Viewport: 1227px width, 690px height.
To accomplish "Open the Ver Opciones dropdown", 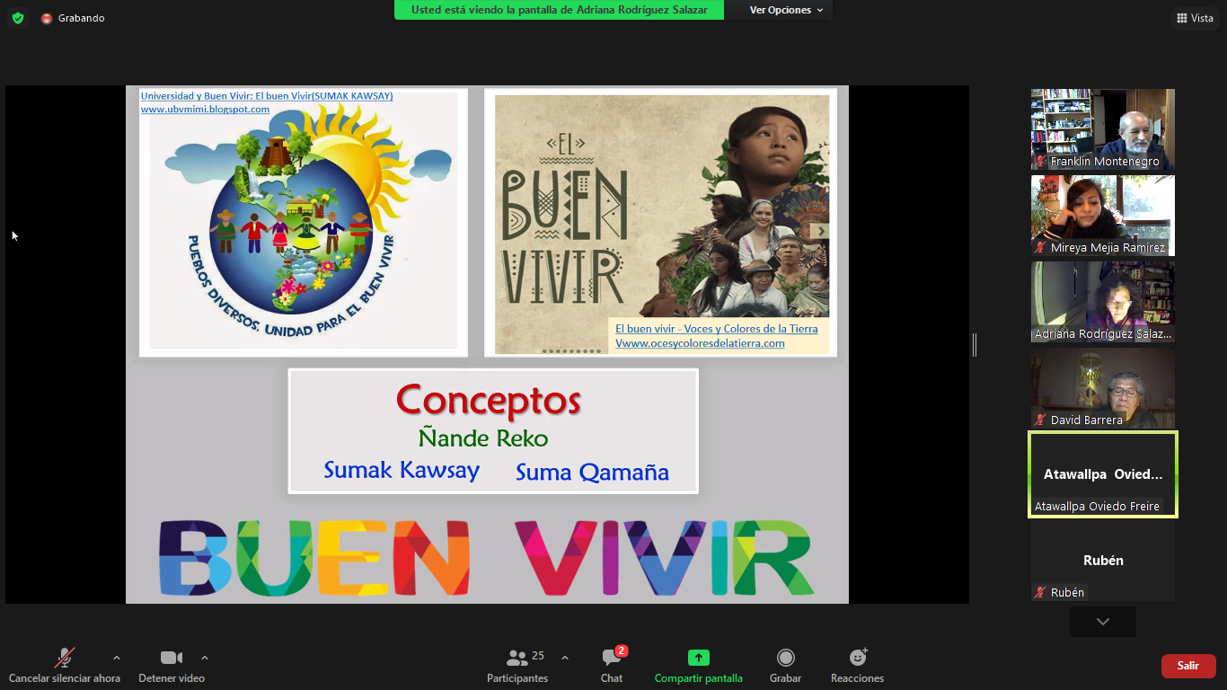I will (x=786, y=10).
